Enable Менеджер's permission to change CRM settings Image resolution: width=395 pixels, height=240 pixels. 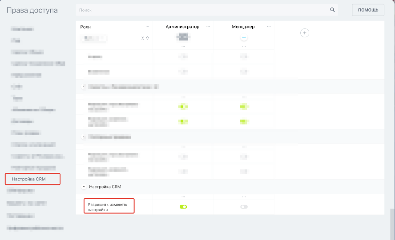[244, 207]
